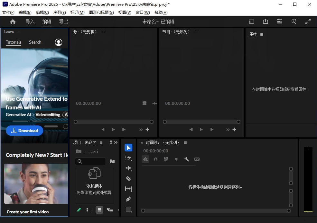This screenshot has height=223, width=317.
Task: Click the blue Download button
Action: (x=24, y=131)
